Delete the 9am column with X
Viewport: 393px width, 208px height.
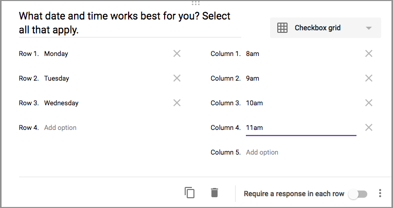368,78
